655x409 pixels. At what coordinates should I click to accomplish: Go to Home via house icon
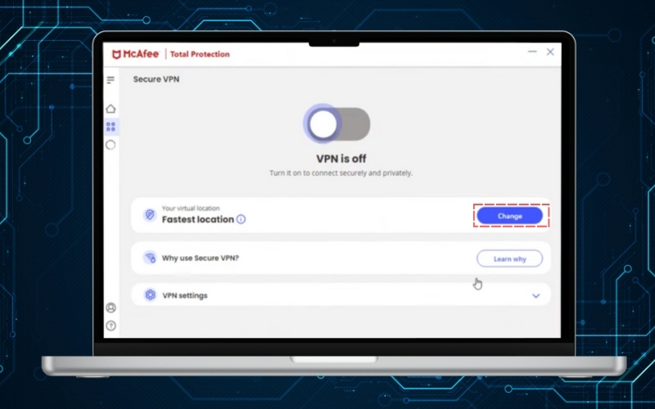point(111,109)
